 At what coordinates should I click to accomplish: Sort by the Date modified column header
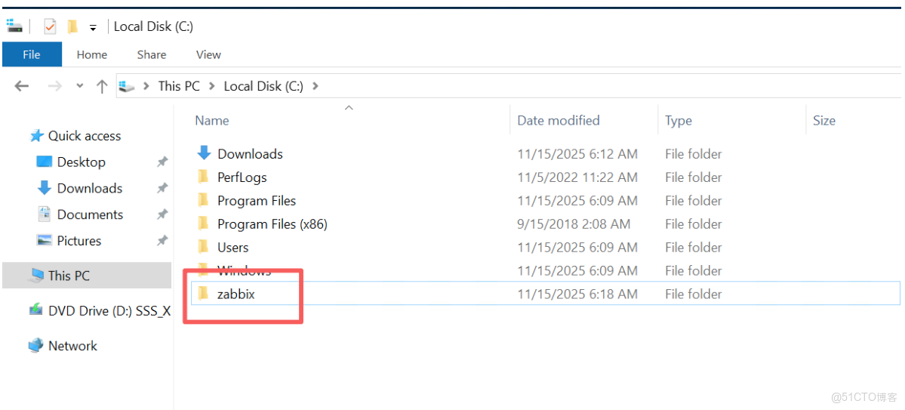[x=558, y=120]
